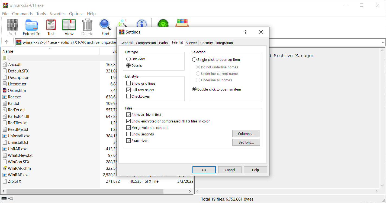The width and height of the screenshot is (386, 203).
Task: Open the Tools menu
Action: point(41,14)
